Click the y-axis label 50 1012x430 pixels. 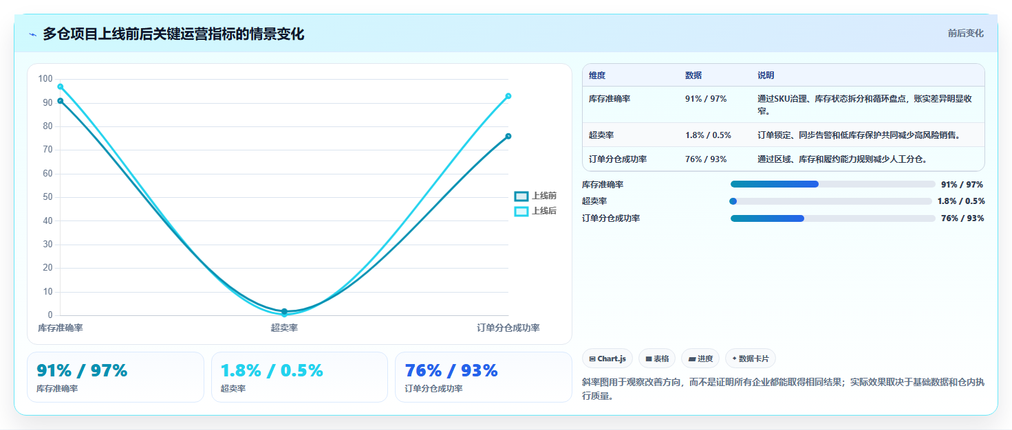[x=47, y=197]
